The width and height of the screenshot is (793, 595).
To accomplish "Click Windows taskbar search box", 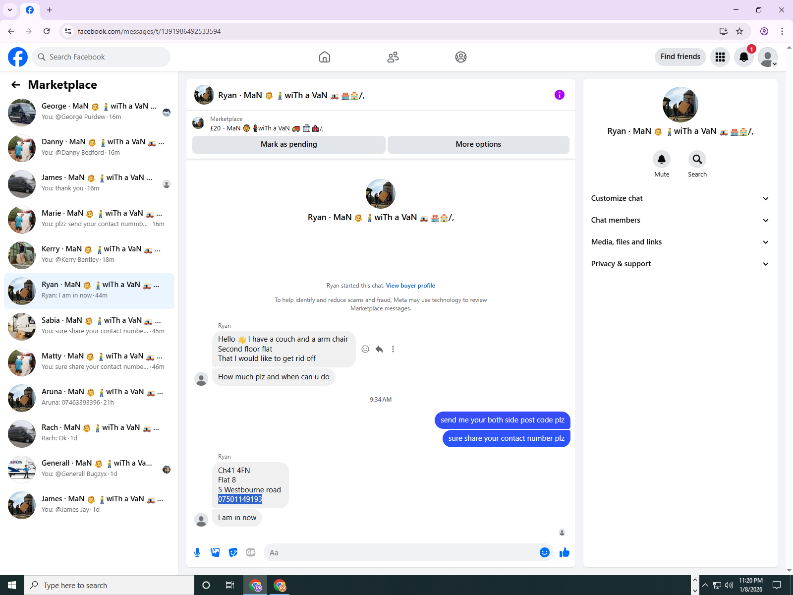I will (109, 585).
